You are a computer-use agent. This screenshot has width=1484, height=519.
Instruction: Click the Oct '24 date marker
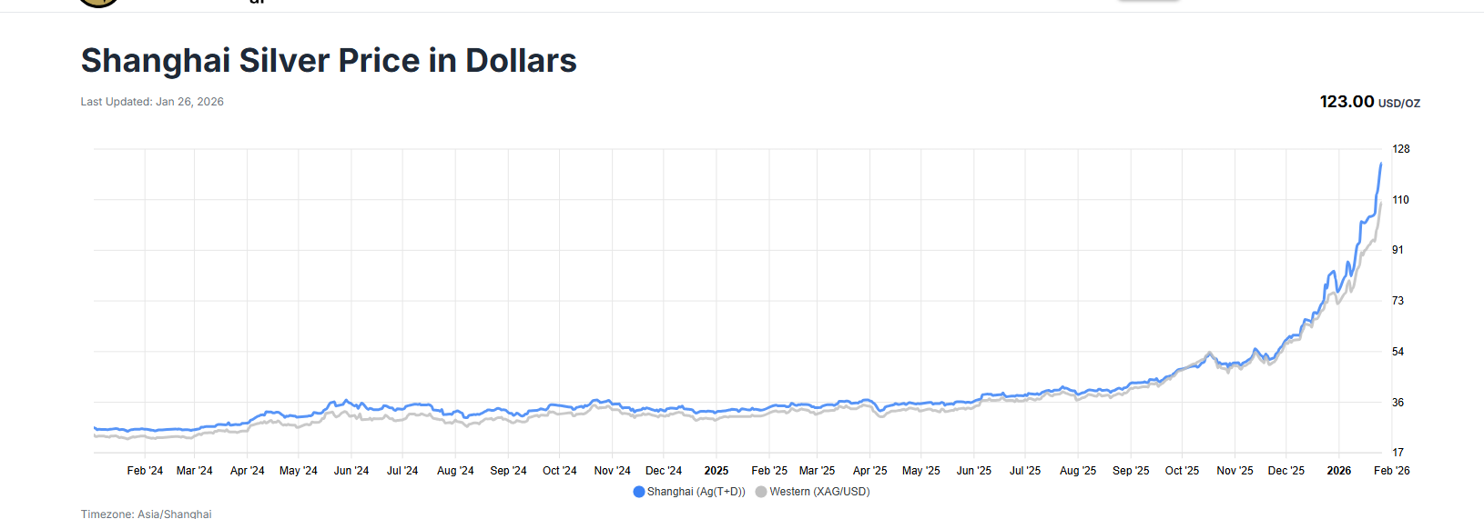pos(560,471)
